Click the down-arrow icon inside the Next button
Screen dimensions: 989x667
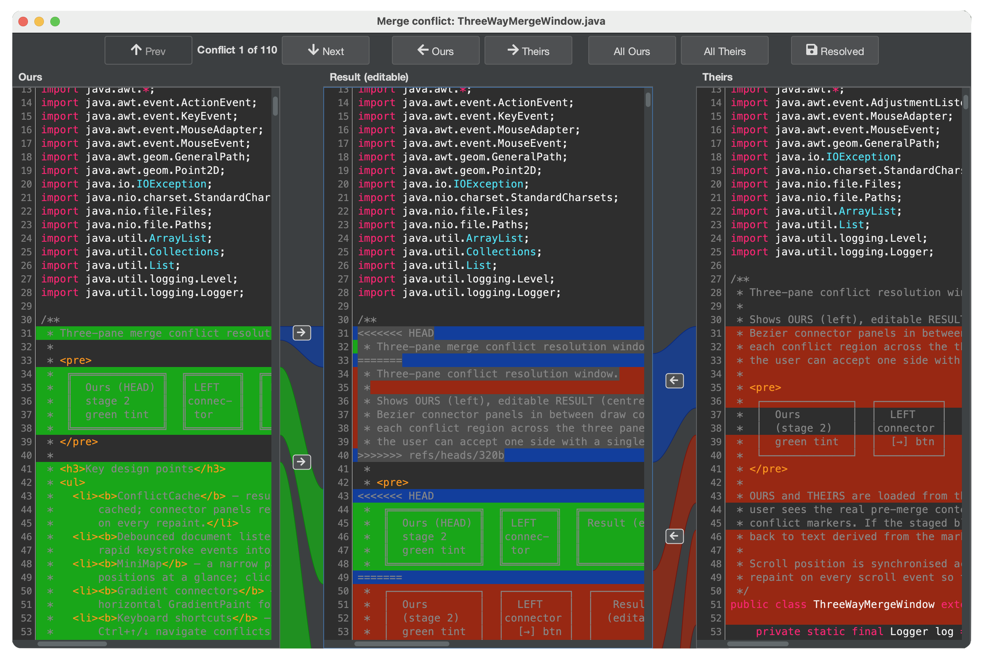(314, 51)
